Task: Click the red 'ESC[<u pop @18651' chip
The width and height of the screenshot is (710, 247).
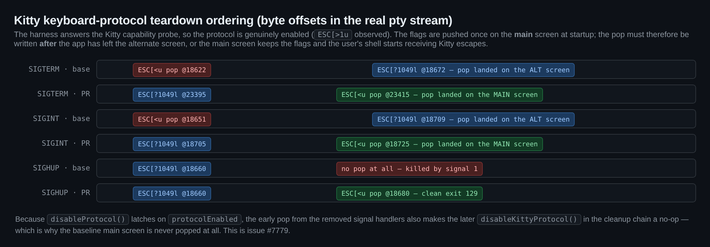Action: coord(172,119)
